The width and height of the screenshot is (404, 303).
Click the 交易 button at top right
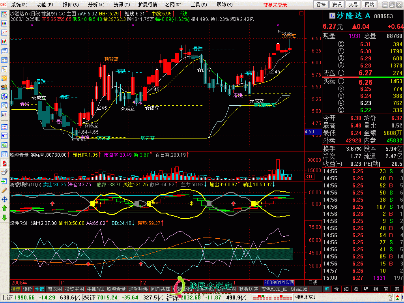pos(353,5)
